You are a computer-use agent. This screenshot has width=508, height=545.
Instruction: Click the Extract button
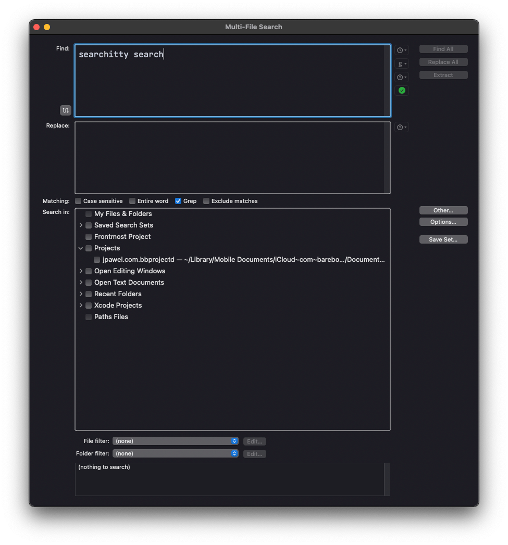click(x=443, y=75)
